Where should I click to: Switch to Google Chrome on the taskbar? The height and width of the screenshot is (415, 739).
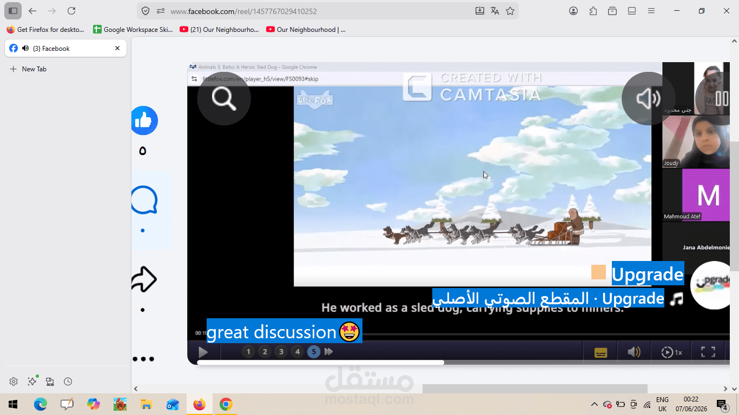pos(226,404)
